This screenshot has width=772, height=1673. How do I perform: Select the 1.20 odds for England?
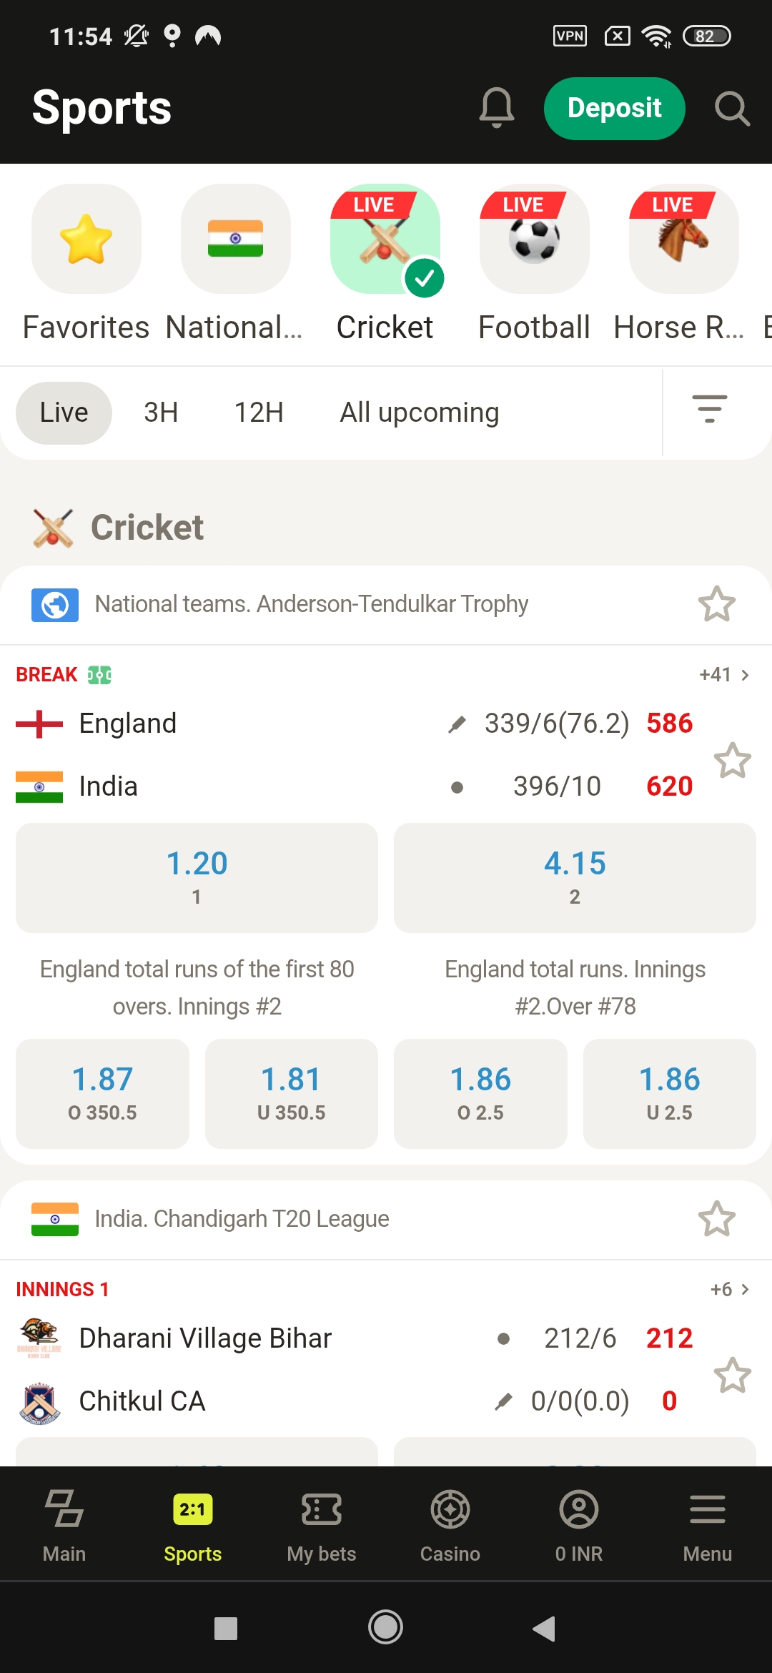point(197,878)
